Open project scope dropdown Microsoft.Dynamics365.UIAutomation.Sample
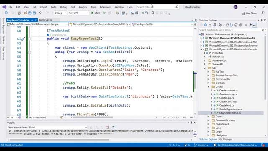The image size is (268, 151). [x=37, y=24]
